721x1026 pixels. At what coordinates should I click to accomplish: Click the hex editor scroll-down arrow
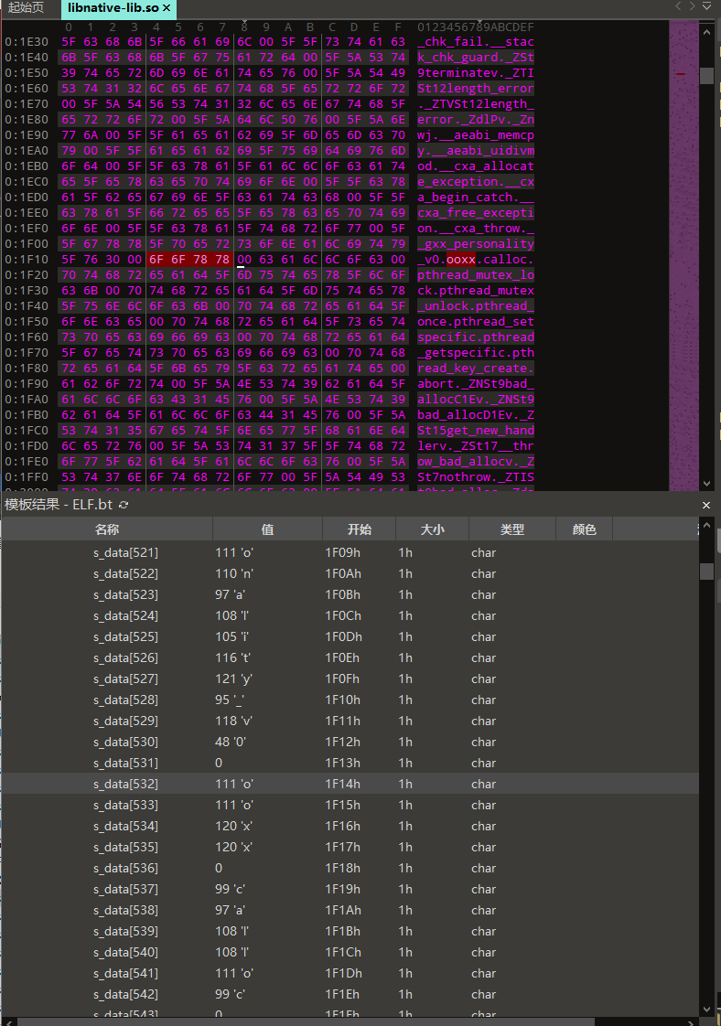pyautogui.click(x=706, y=484)
